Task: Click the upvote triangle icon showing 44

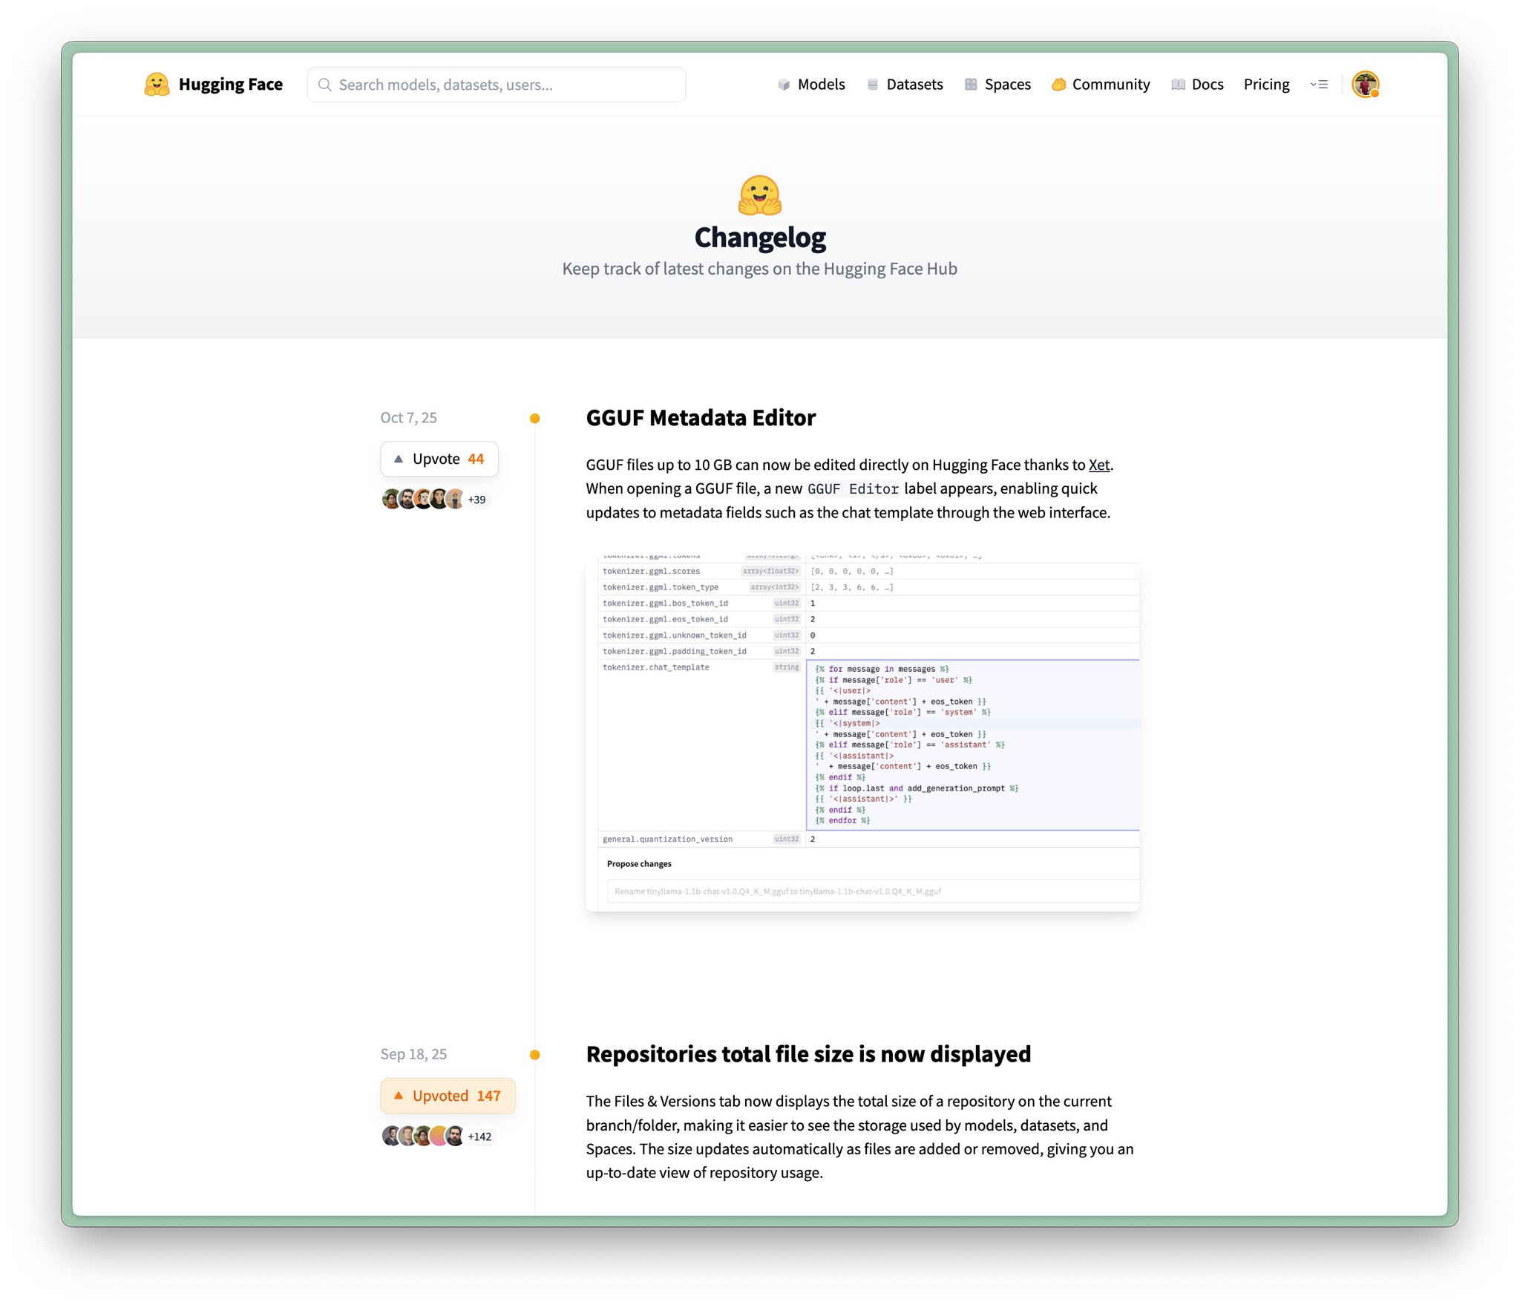Action: [x=399, y=460]
